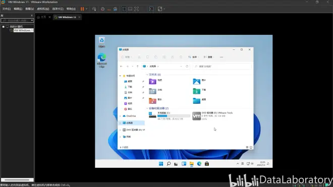Screen dimensions: 333x187
Task: Show hidden tray icons chevron
Action: pos(238,164)
